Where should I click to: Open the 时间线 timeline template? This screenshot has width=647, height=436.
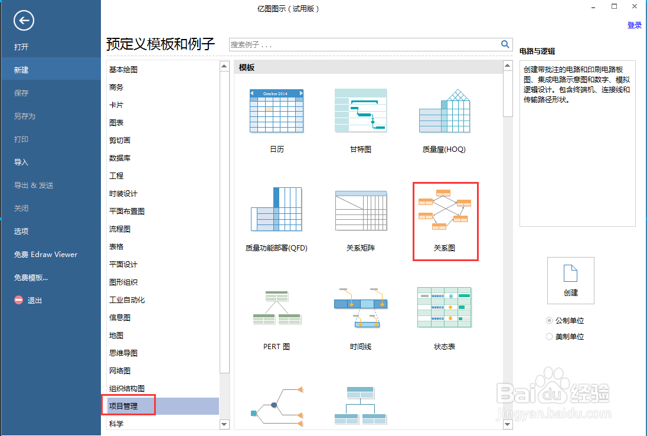pyautogui.click(x=361, y=308)
